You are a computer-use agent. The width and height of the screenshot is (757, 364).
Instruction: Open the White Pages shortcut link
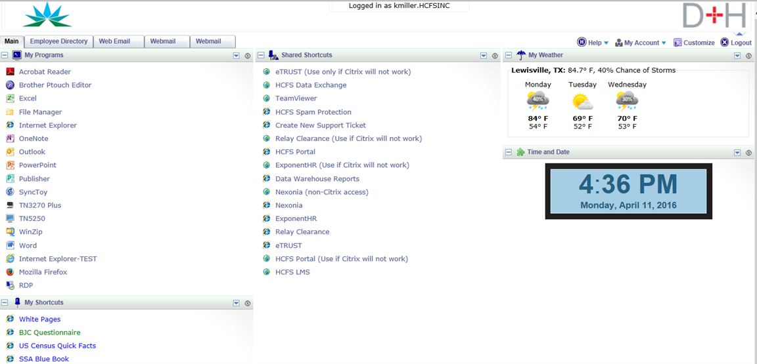click(39, 319)
